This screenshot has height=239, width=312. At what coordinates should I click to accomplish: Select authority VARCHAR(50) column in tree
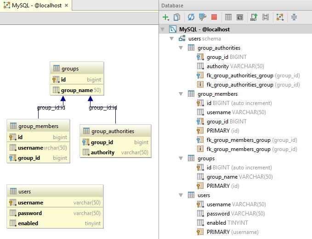coord(236,66)
